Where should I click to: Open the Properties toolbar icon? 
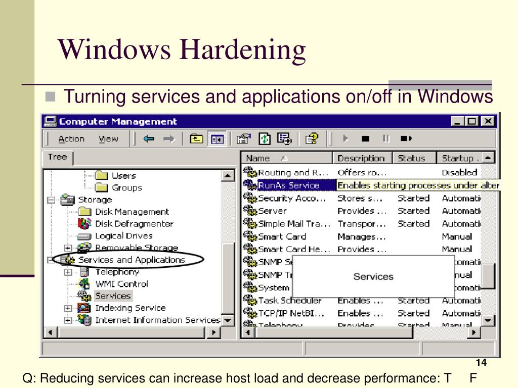243,139
